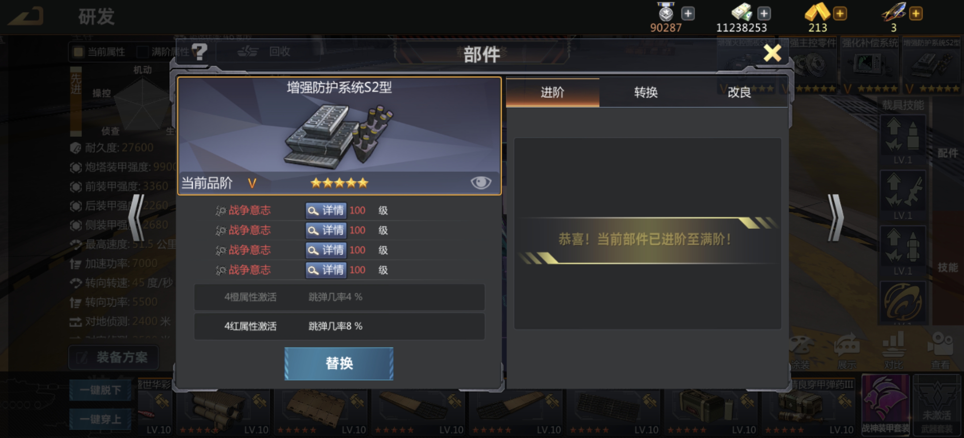
Task: Go to previous component with left chevron
Action: click(137, 217)
